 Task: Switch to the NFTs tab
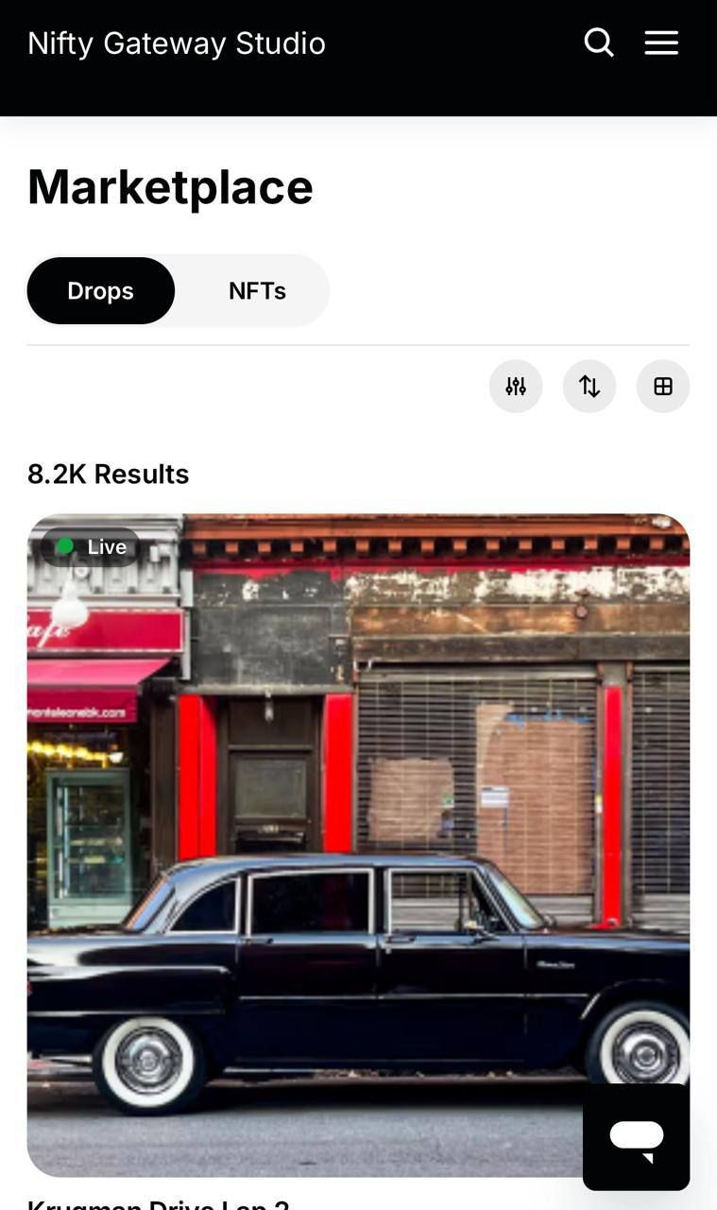[257, 290]
